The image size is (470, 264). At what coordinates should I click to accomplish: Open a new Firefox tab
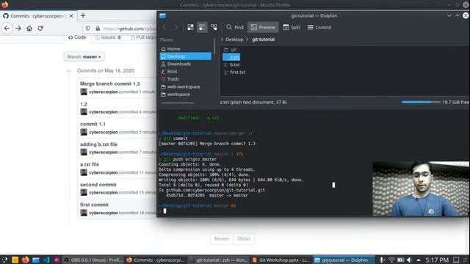83,15
